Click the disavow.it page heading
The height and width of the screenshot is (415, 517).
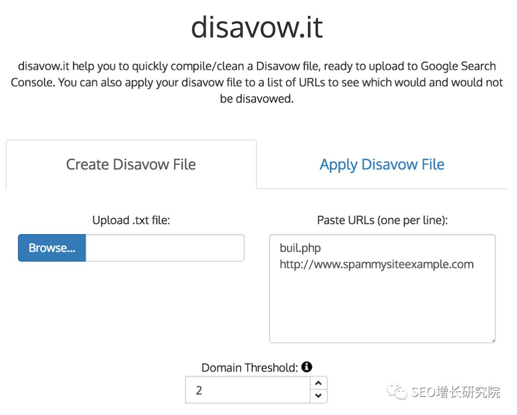click(257, 27)
